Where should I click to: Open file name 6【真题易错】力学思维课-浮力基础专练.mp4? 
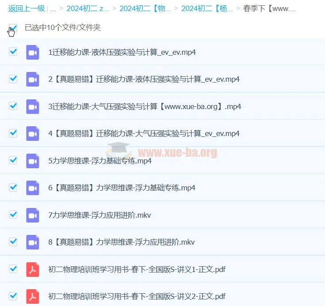click(x=122, y=188)
